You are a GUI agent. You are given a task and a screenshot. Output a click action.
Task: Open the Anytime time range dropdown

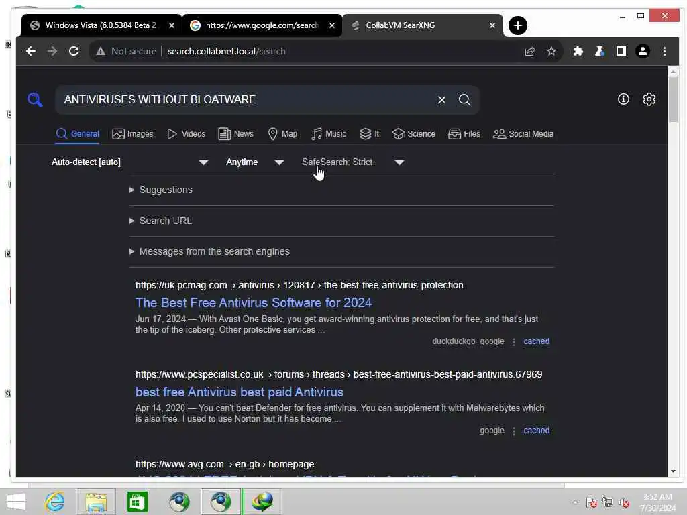click(x=254, y=162)
